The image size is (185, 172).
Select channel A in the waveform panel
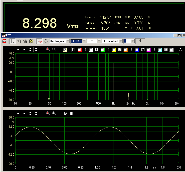point(66,114)
